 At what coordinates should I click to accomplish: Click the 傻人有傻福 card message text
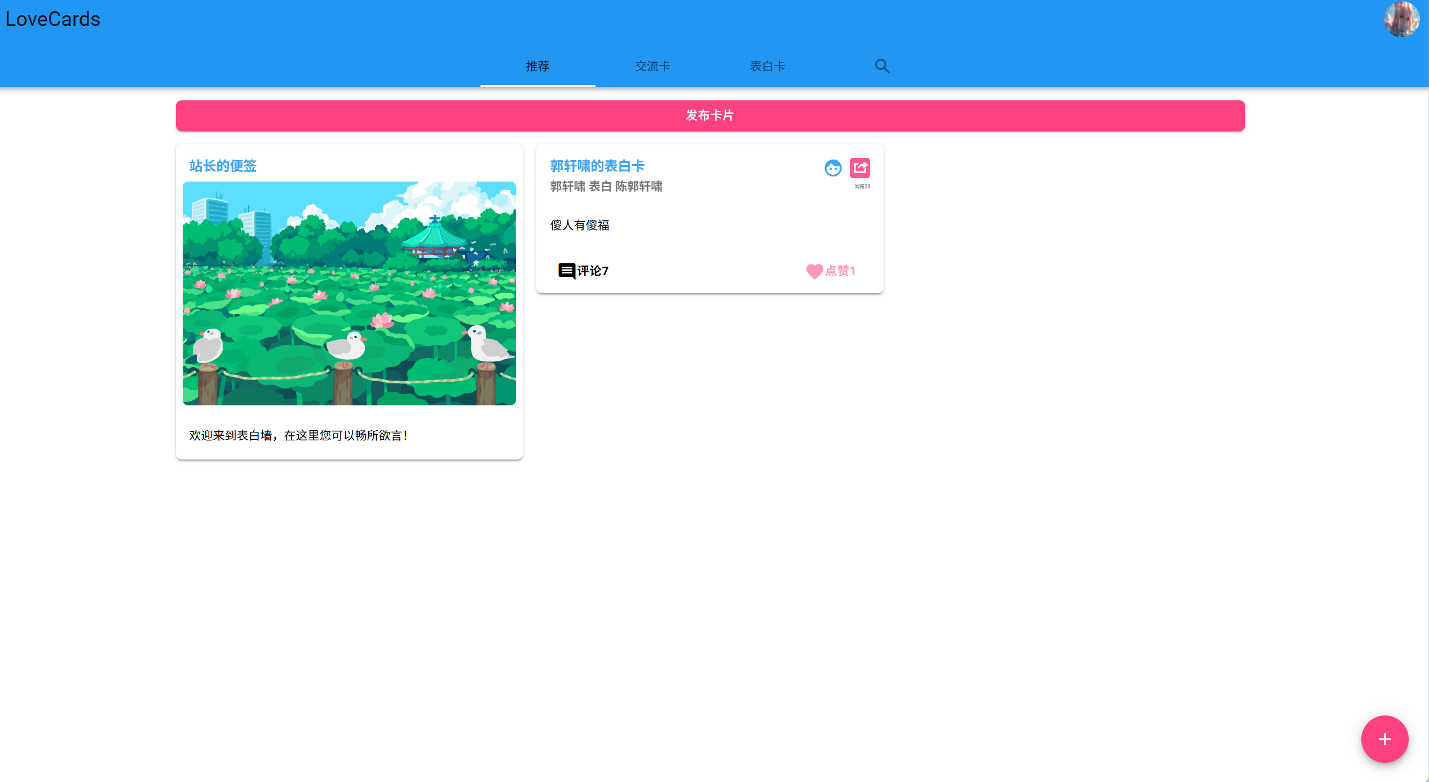coord(580,226)
